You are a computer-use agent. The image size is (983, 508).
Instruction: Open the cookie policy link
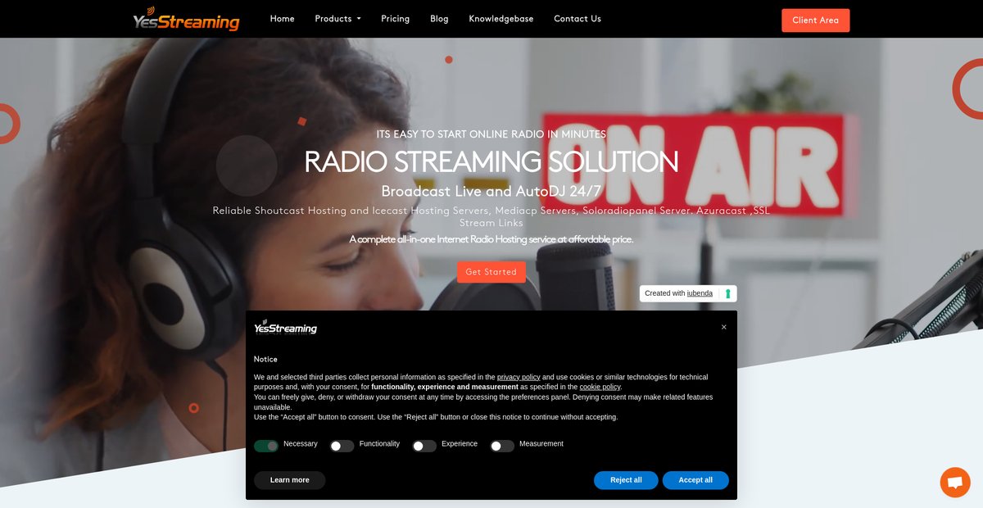[x=600, y=387]
